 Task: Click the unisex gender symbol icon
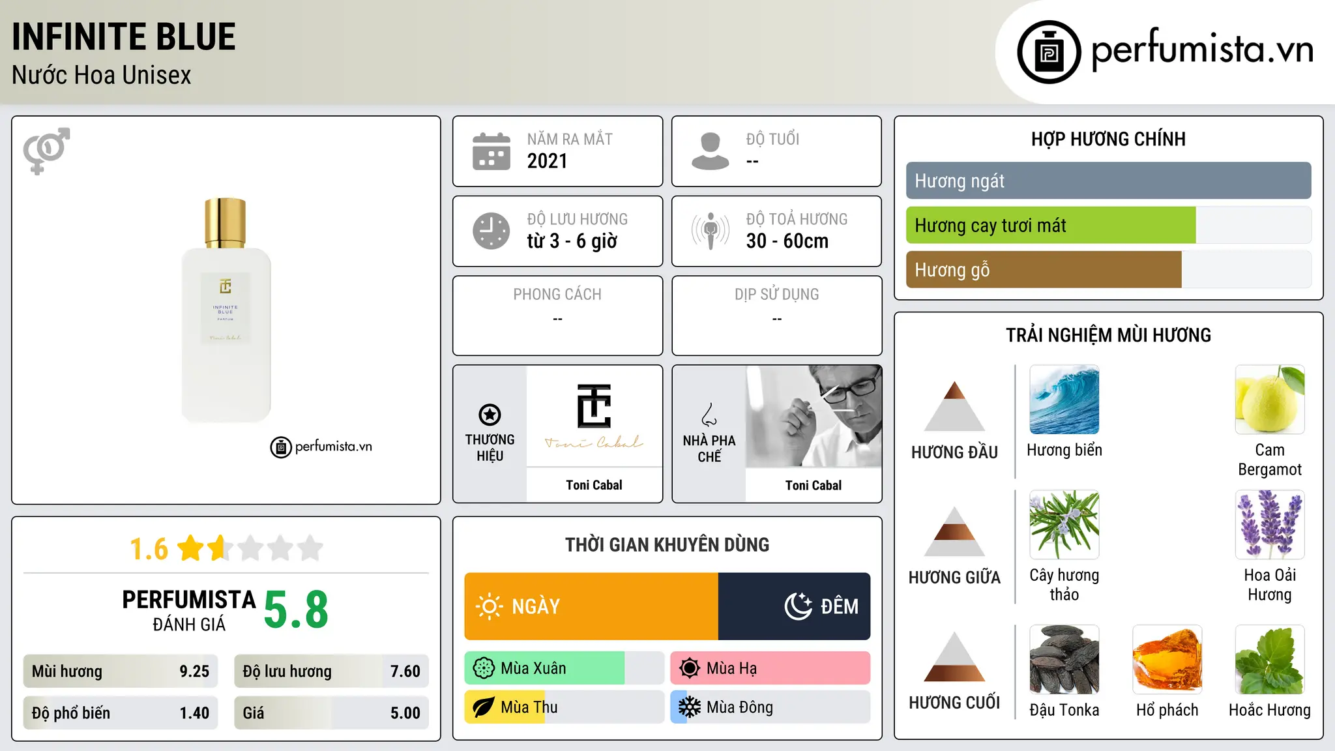(46, 151)
